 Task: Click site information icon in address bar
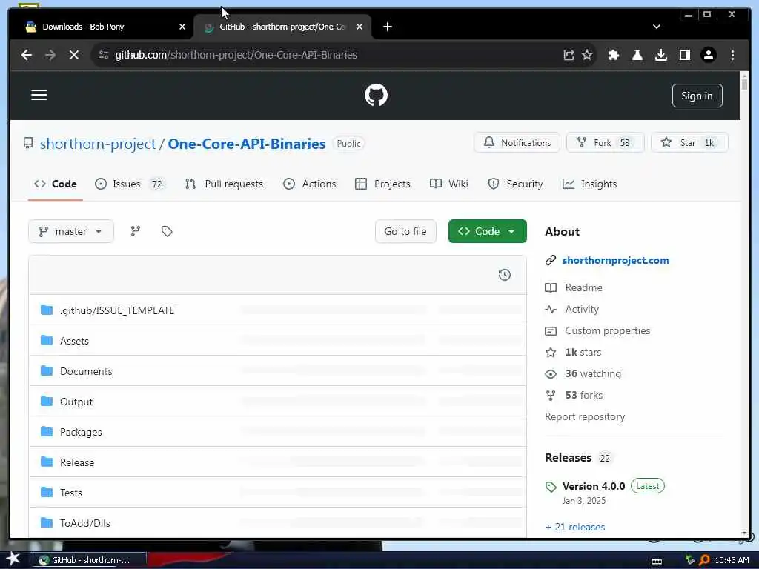pyautogui.click(x=104, y=55)
